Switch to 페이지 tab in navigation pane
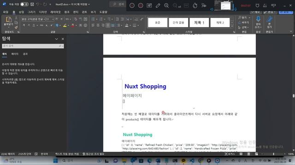Screen dimensions: 295x165 15,54
